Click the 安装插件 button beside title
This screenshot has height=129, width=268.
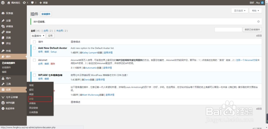[x=46, y=14]
